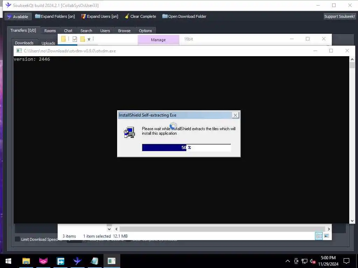
Task: Open File Explorer from the taskbar
Action: click(x=26, y=261)
